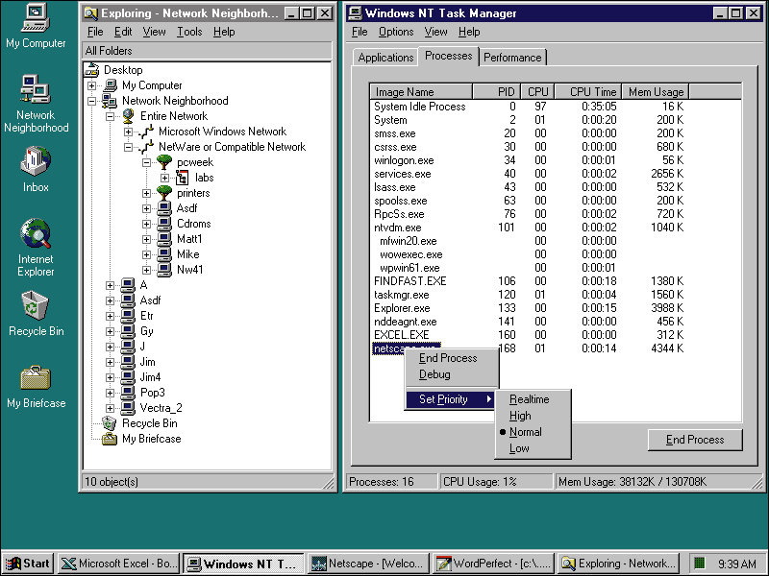Click the labs container icon
The width and height of the screenshot is (769, 576).
point(183,178)
